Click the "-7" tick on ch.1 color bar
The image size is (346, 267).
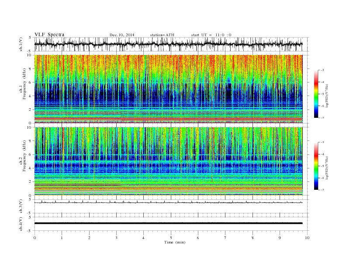point(322,118)
